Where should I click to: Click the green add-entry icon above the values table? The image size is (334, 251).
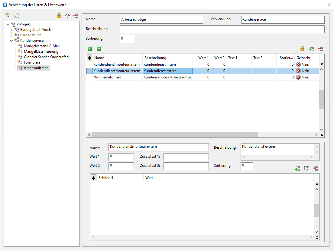(312, 49)
